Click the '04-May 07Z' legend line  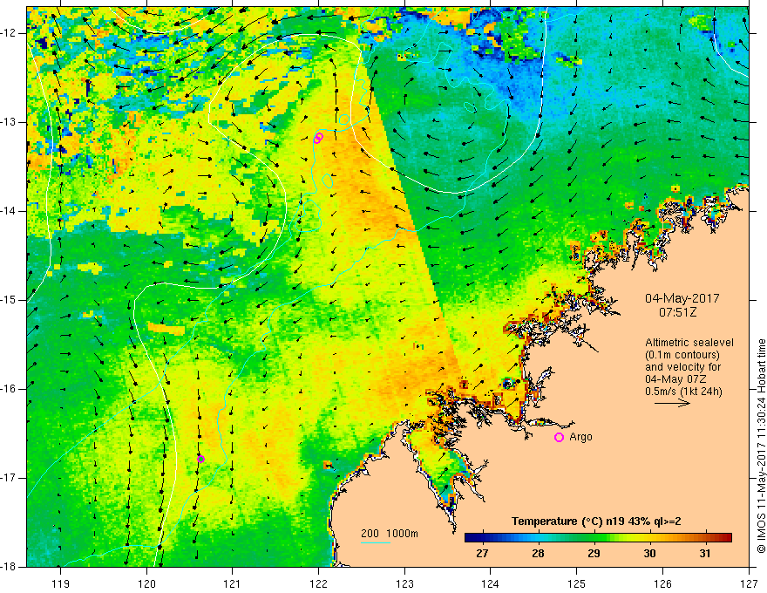675,379
